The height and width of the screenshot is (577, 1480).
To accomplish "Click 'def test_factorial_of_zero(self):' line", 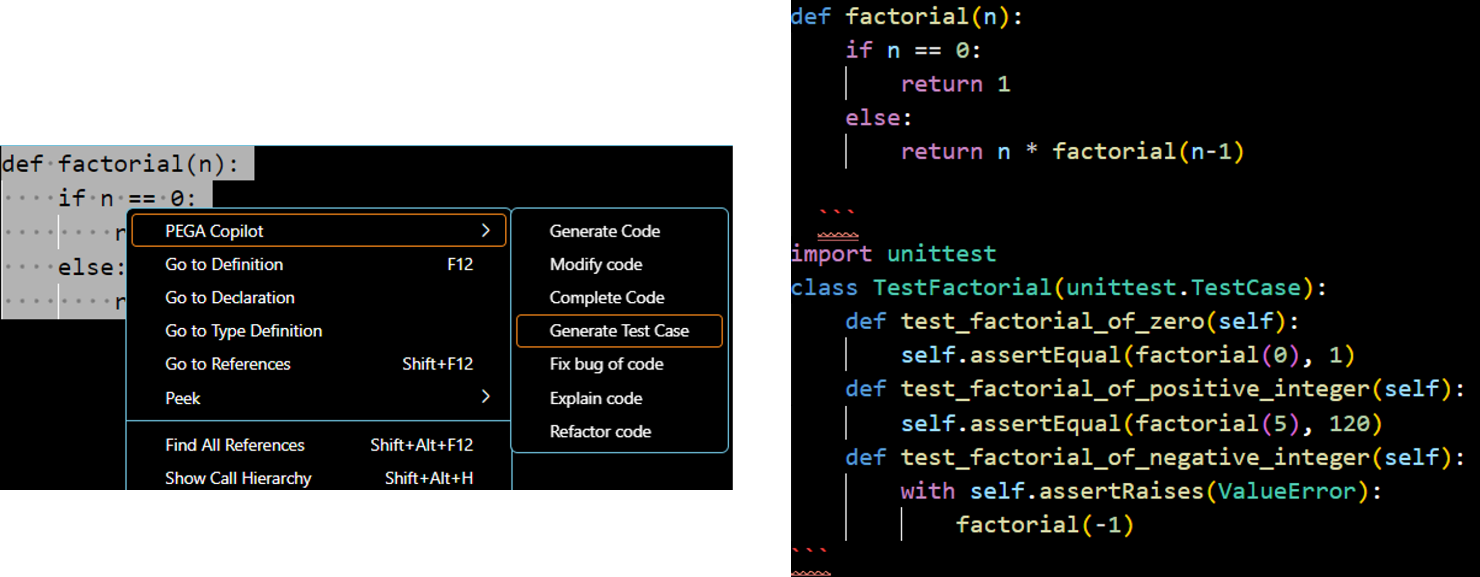I will [x=1071, y=321].
